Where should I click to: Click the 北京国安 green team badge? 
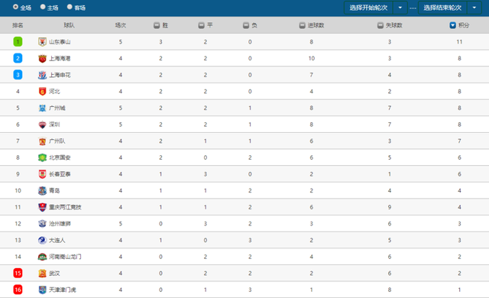(x=43, y=157)
